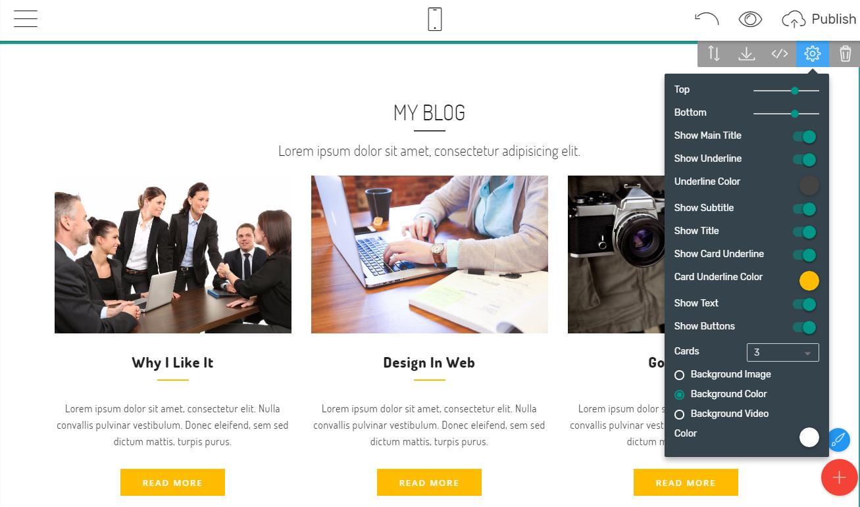Click the Top padding slider
This screenshot has height=507, width=860.
pos(786,90)
